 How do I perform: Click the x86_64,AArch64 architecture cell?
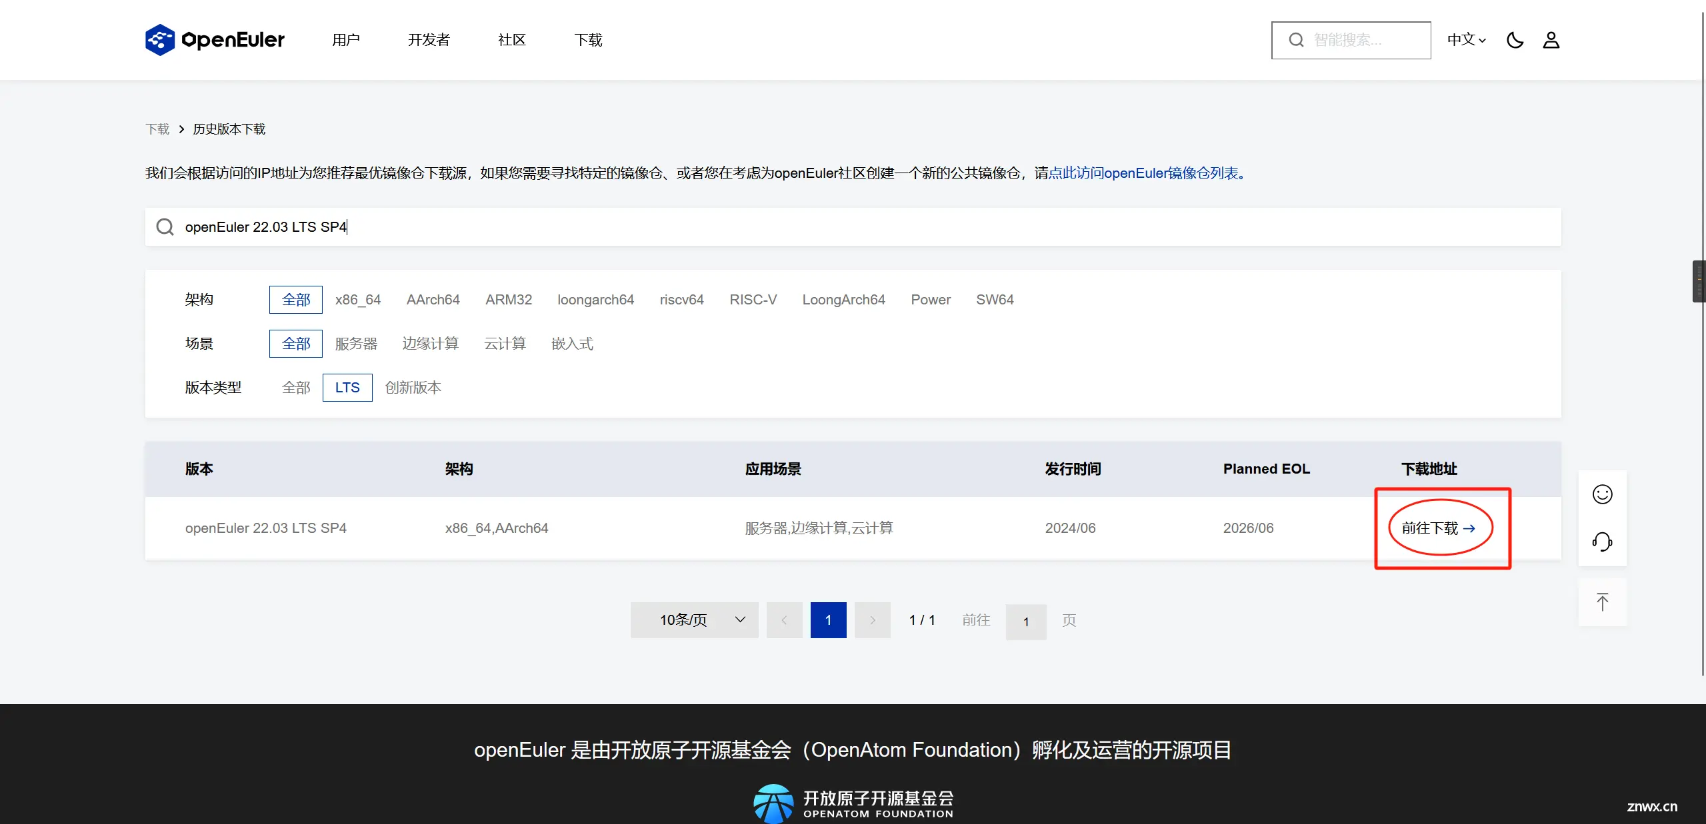coord(497,528)
